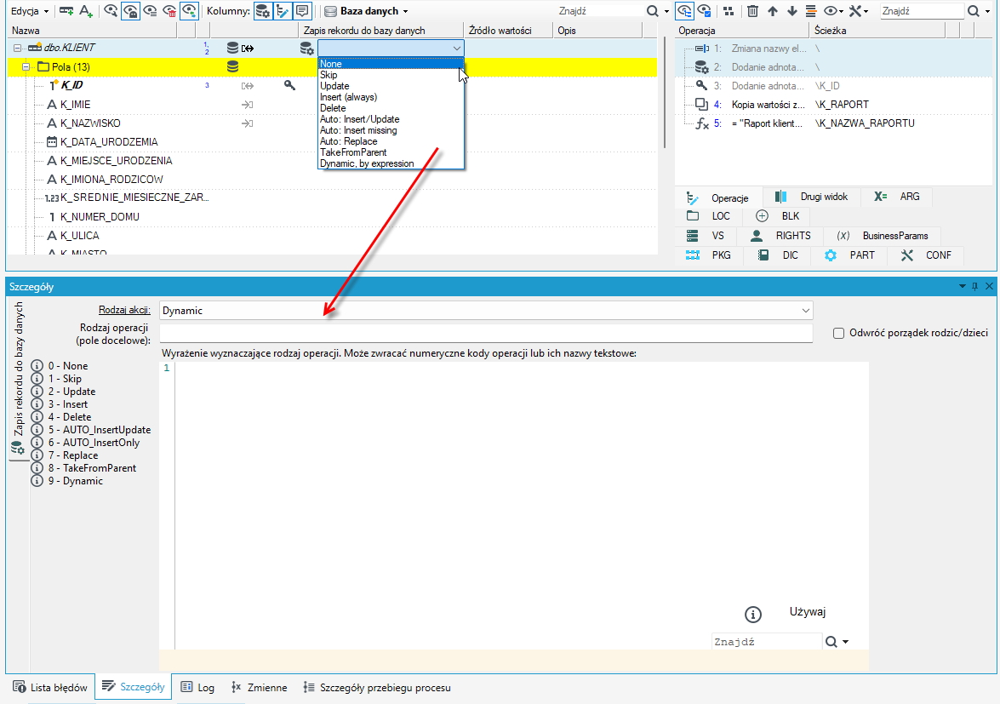Toggle the comment column icon next to Kolumny
The image size is (1000, 704).
pos(301,11)
